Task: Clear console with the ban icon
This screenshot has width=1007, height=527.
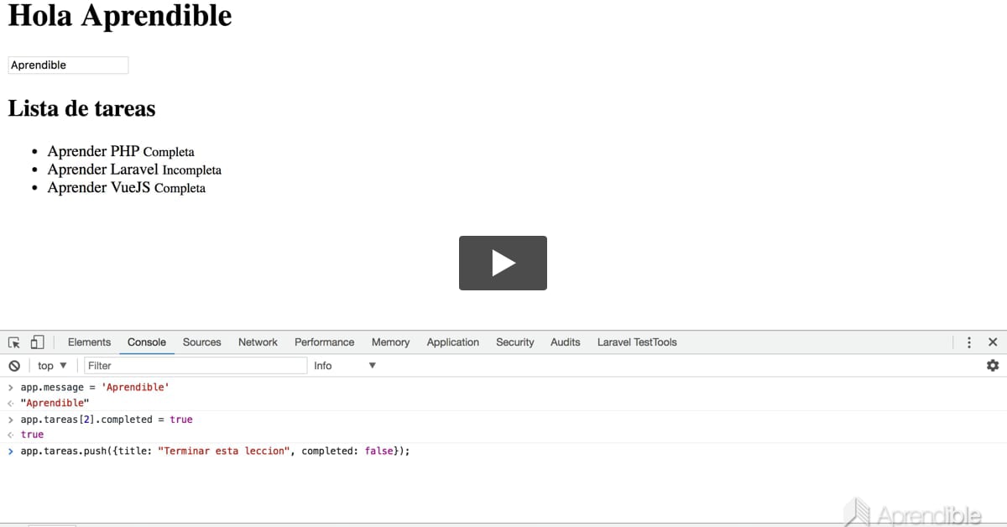Action: pyautogui.click(x=14, y=366)
